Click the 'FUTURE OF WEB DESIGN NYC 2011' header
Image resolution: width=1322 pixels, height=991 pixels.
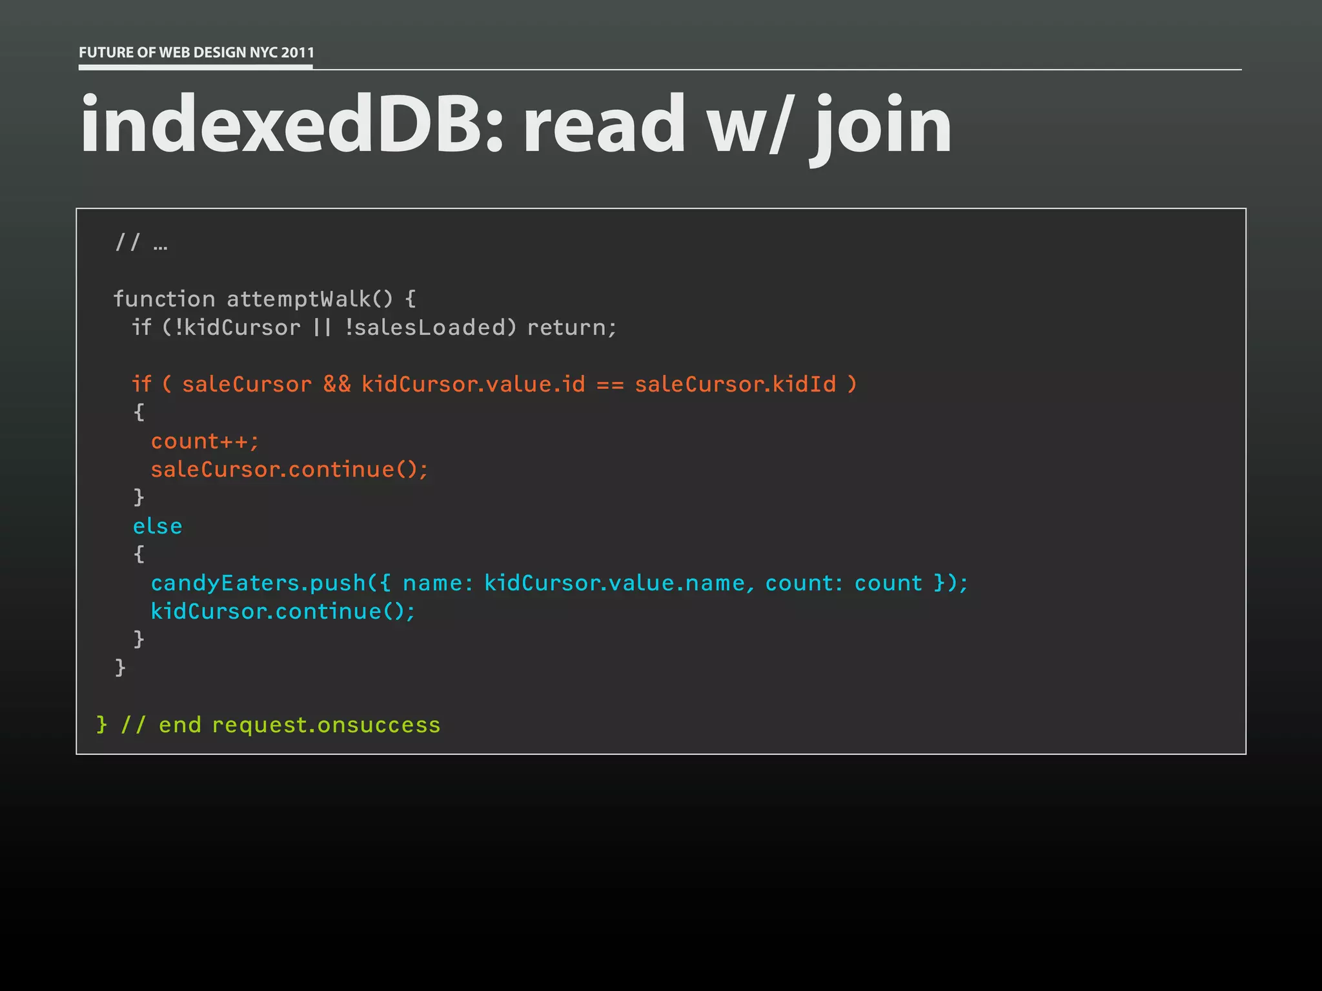pos(196,52)
